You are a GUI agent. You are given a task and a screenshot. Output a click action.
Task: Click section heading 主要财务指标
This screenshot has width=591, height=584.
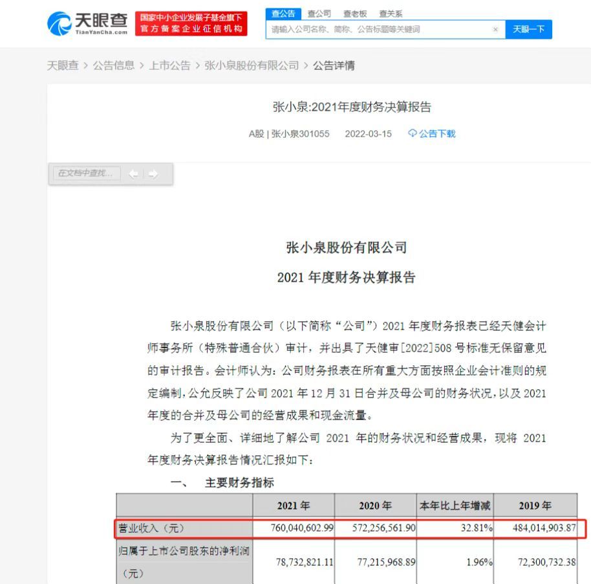pos(239,482)
